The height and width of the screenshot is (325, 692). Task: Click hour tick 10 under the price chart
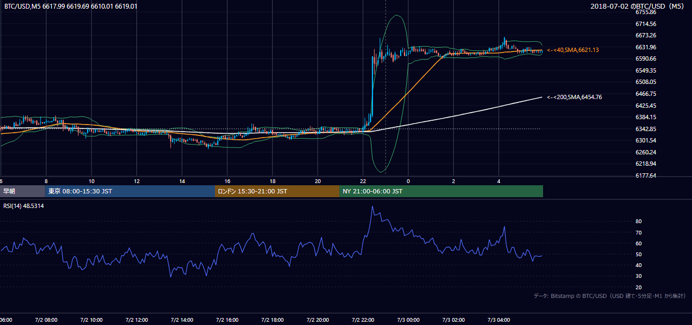pyautogui.click(x=92, y=181)
